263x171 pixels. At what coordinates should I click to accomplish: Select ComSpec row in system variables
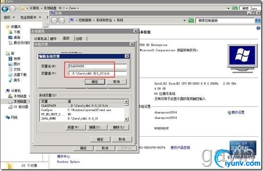click(x=82, y=110)
